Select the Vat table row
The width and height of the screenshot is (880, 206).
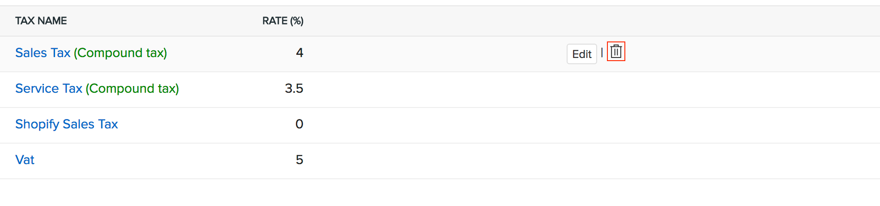coord(425,161)
